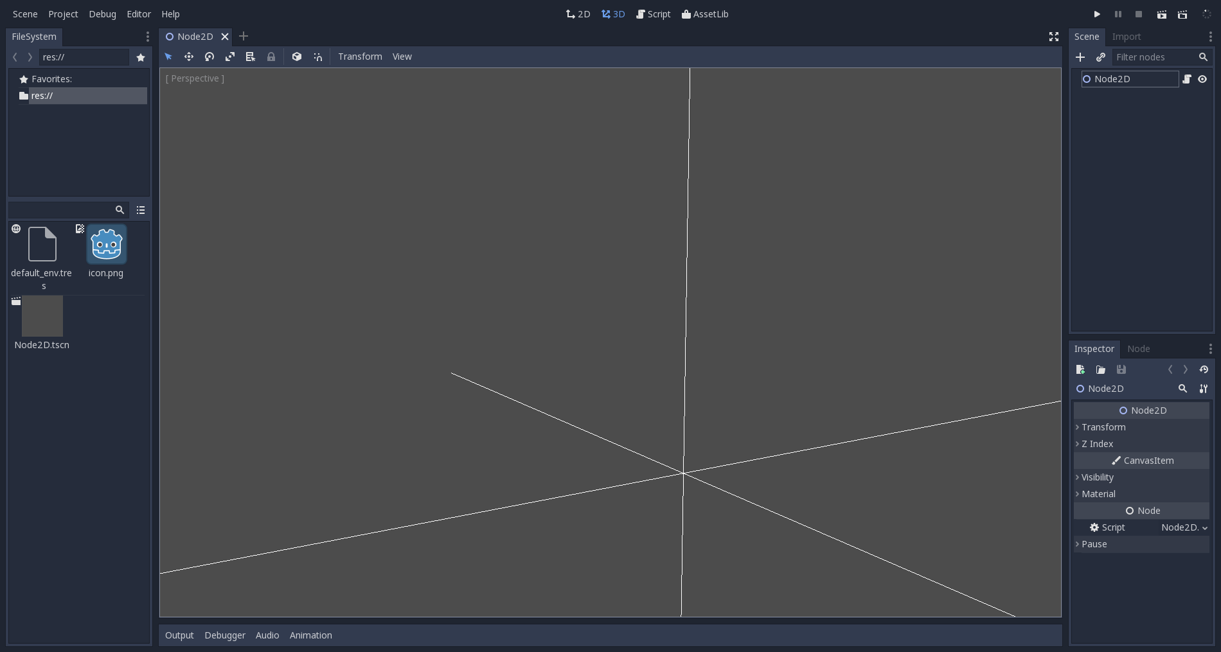Close the Node2D scene tab
This screenshot has width=1221, height=652.
point(225,37)
